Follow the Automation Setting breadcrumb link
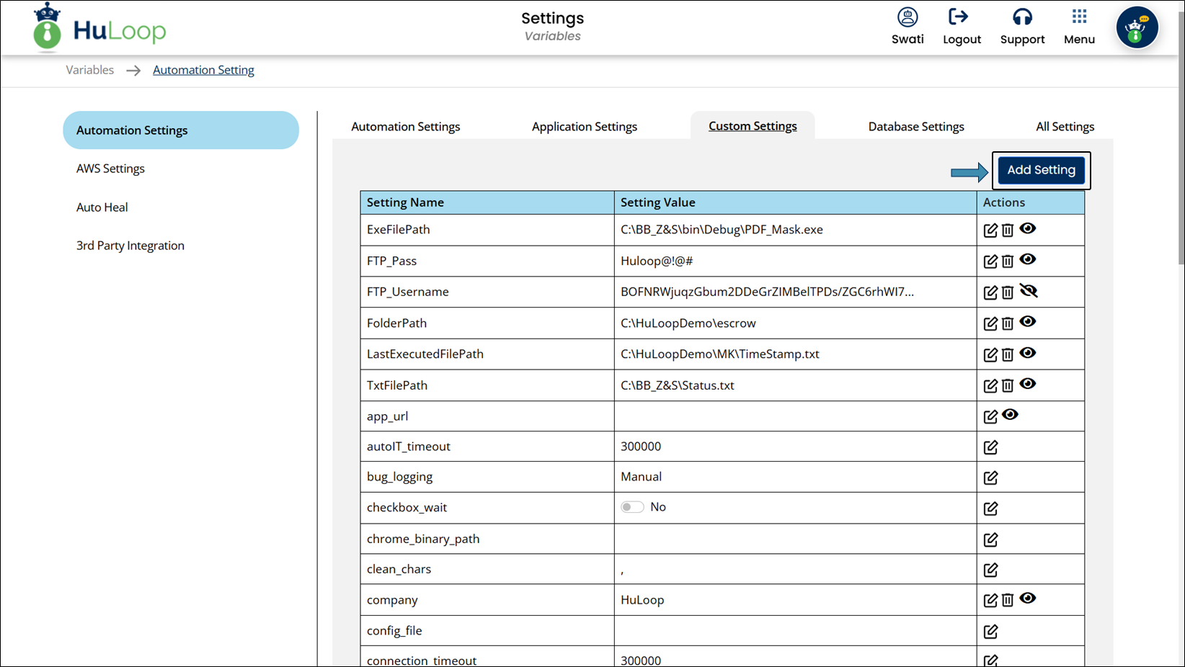 pos(203,70)
